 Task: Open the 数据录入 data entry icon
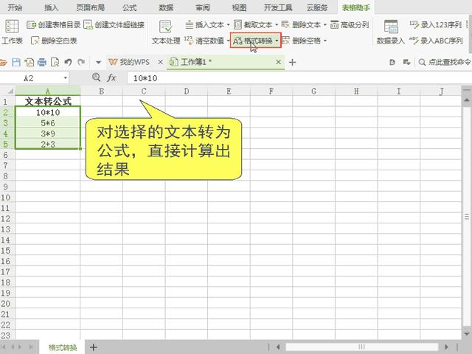pos(391,27)
